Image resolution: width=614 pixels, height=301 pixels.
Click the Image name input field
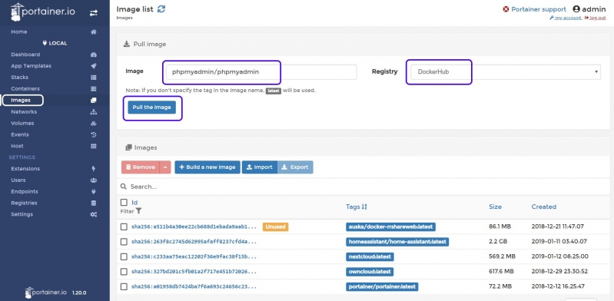[x=261, y=72]
